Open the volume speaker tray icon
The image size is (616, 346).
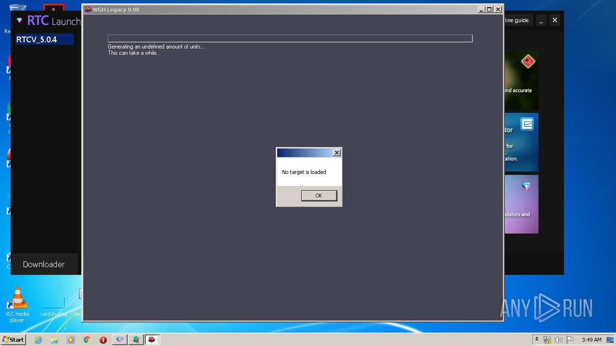click(559, 340)
